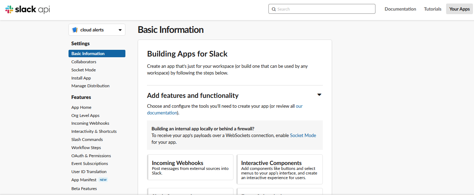The height and width of the screenshot is (195, 474).
Task: Click the magnifier icon in search box
Action: coord(274,9)
